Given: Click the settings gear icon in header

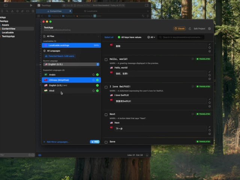Looking at the screenshot, I should coord(209,28).
